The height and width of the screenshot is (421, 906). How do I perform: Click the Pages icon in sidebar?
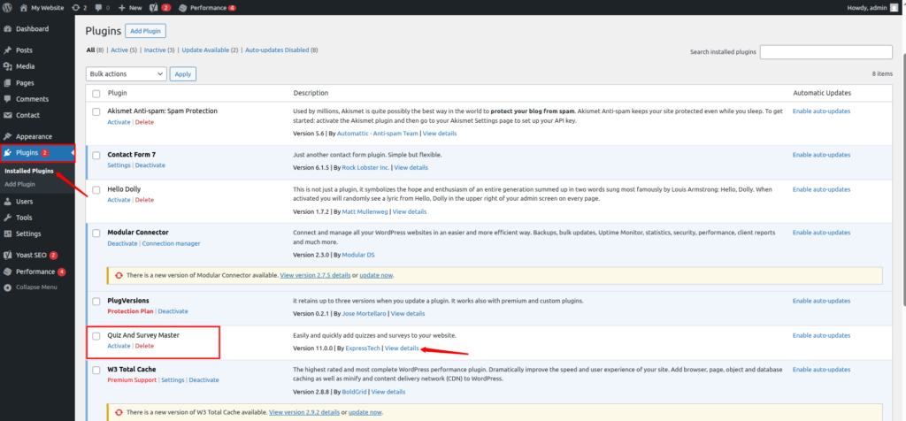(7, 82)
